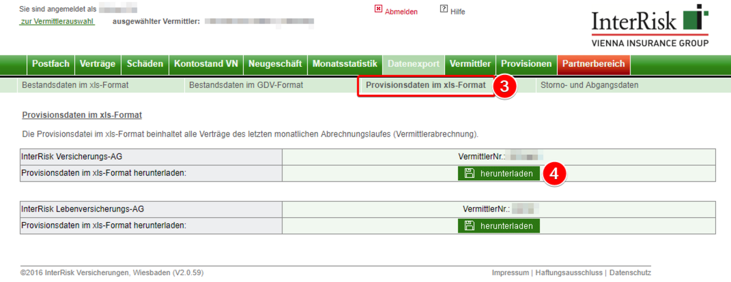Click the ©2016 InterRisk Versicherungen footer text

pos(112,273)
